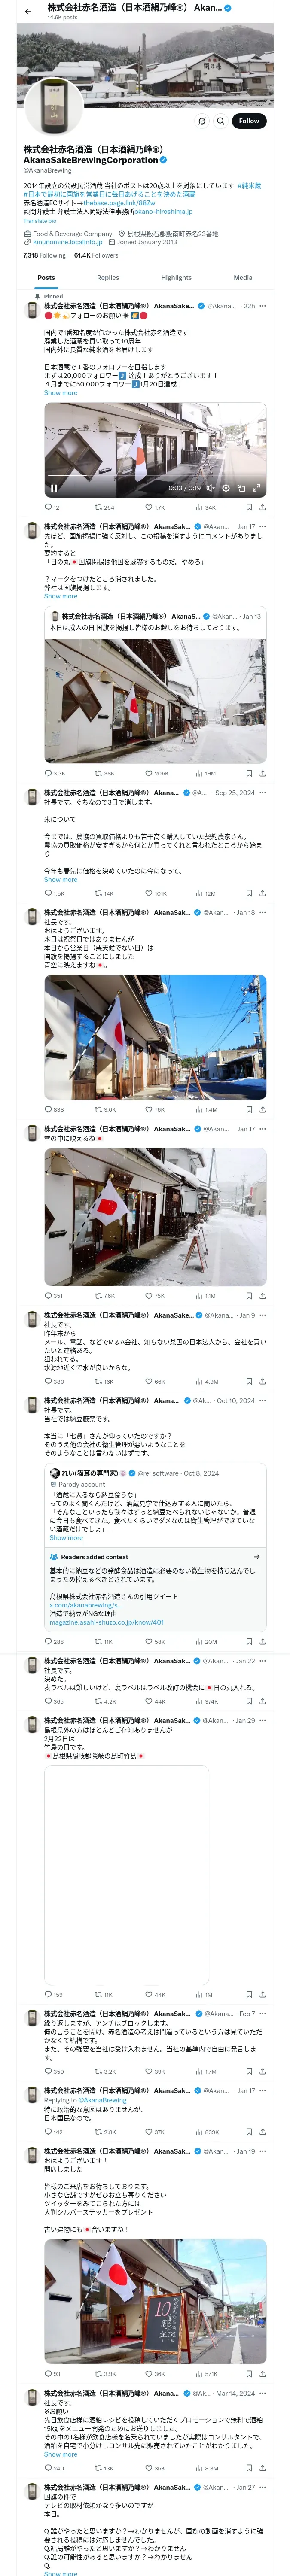Open the Media tab

[x=243, y=278]
